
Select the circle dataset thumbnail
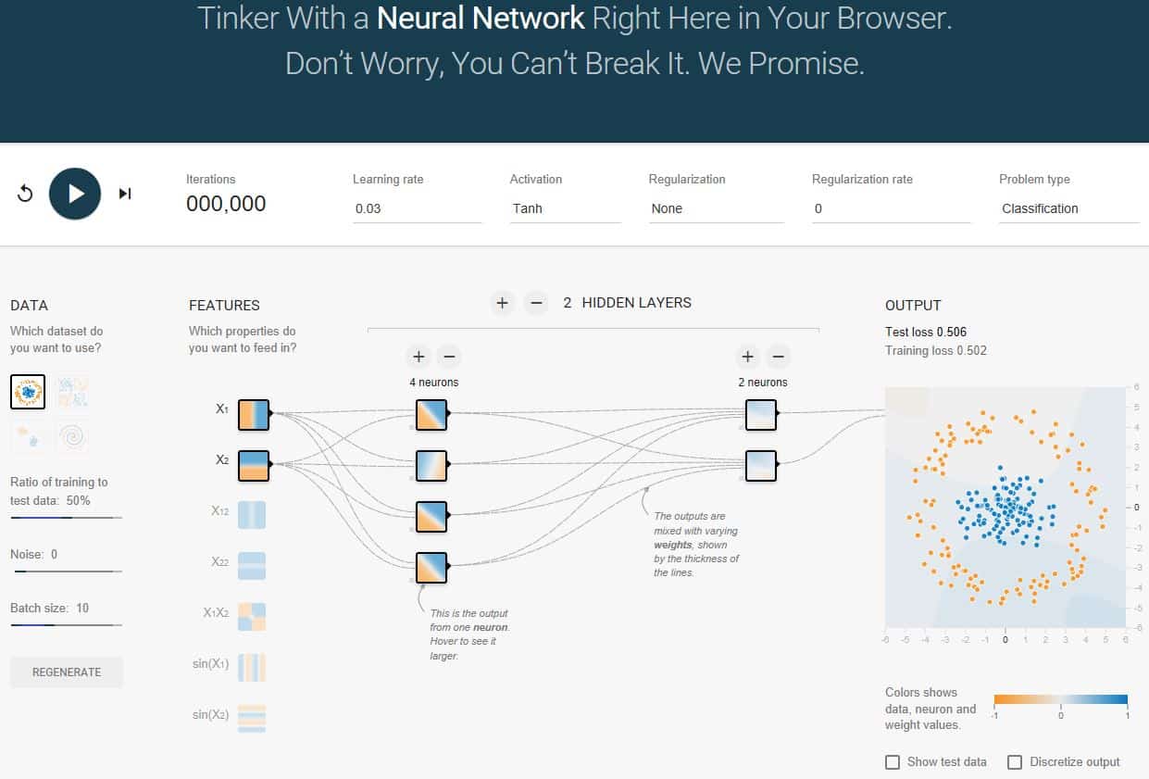[28, 392]
